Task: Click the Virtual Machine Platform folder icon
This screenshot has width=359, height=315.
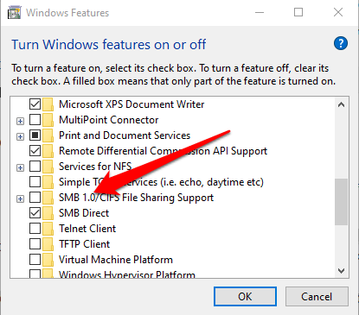Action: [48, 260]
